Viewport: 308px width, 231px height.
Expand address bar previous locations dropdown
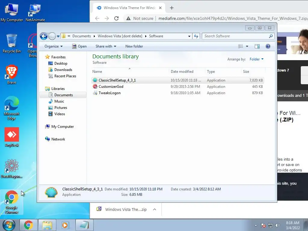click(189, 36)
